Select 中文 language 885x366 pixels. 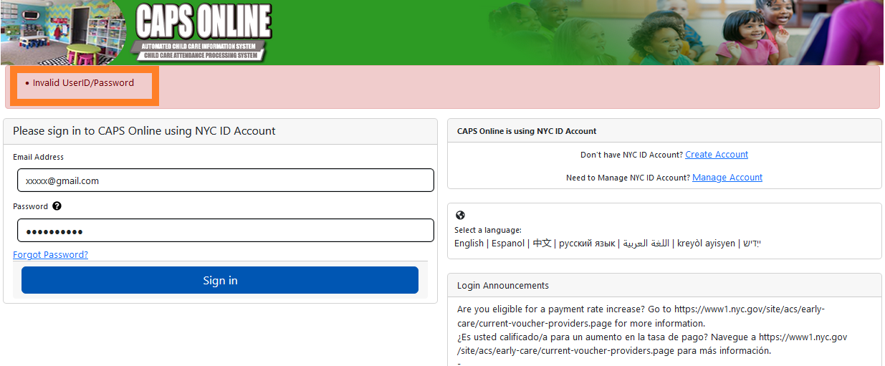542,244
